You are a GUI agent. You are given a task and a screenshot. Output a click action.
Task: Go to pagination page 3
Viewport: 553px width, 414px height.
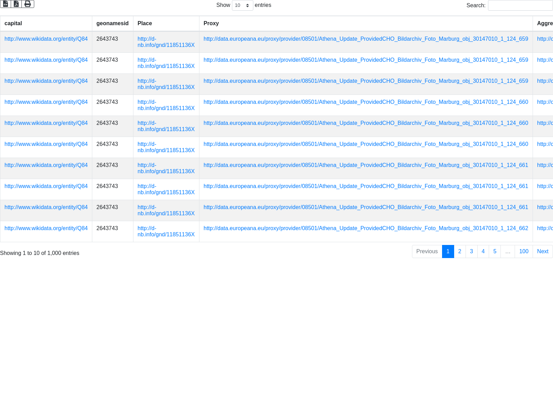pos(471,252)
